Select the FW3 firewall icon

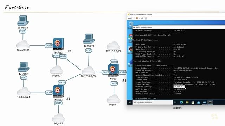(x=58, y=91)
